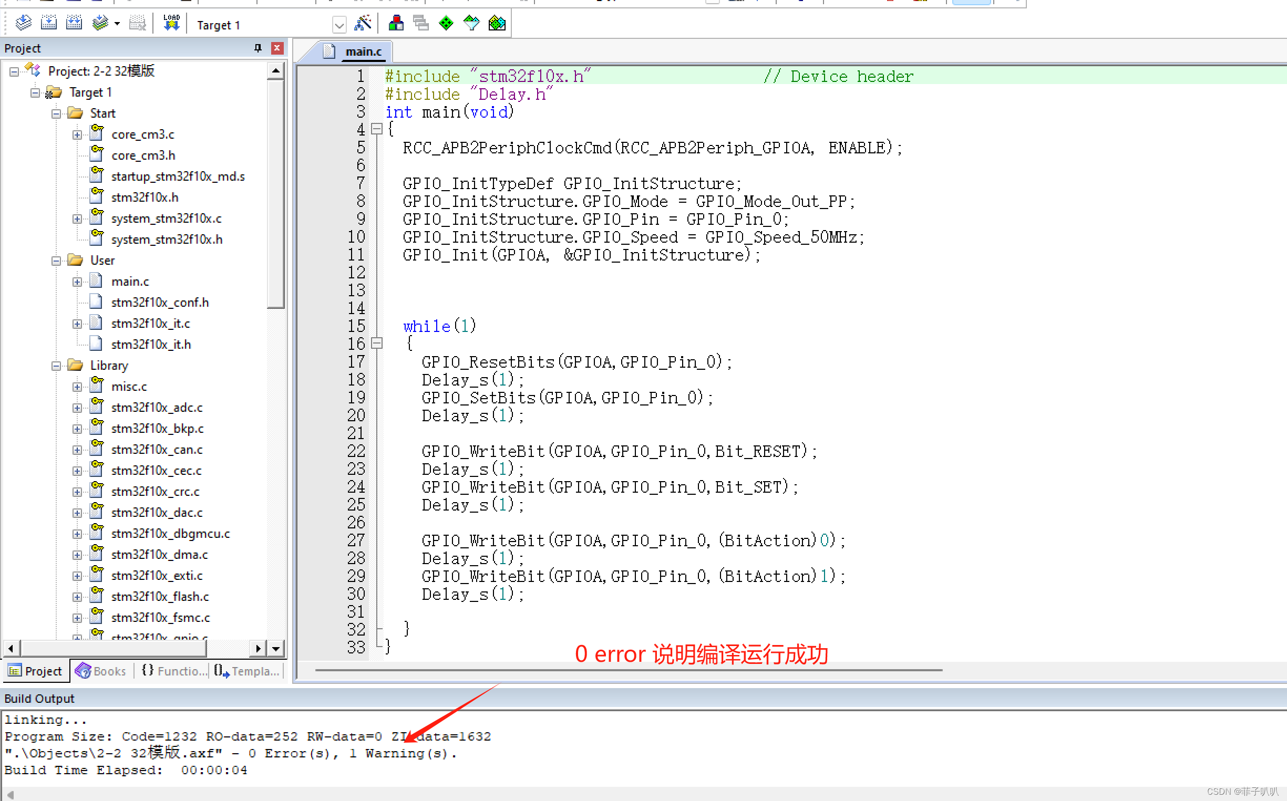Click the Select Software Packs icon

pyautogui.click(x=471, y=23)
